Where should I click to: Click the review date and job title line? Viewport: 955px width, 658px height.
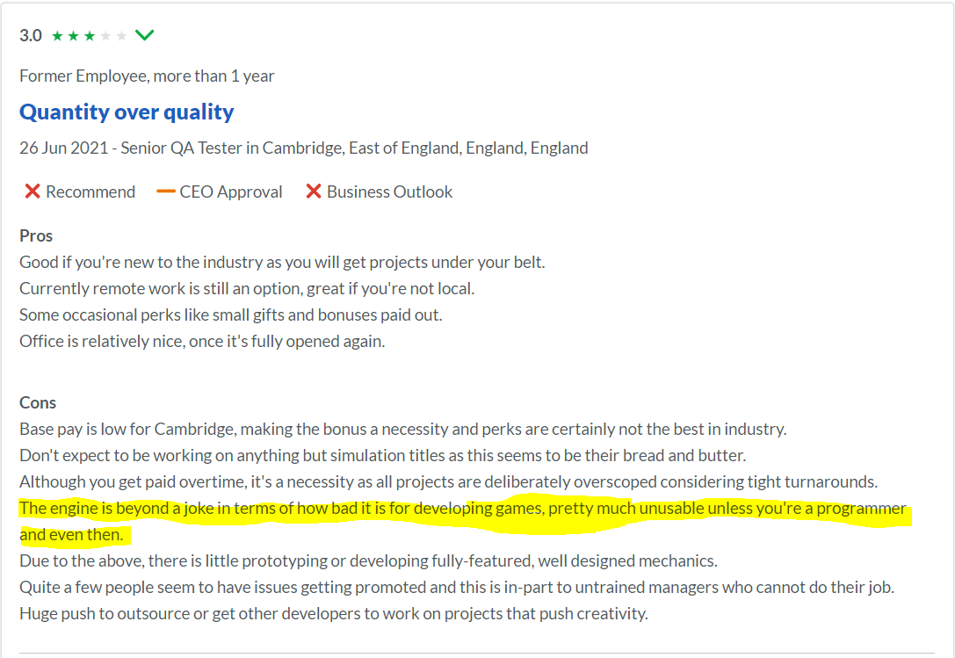tap(304, 148)
